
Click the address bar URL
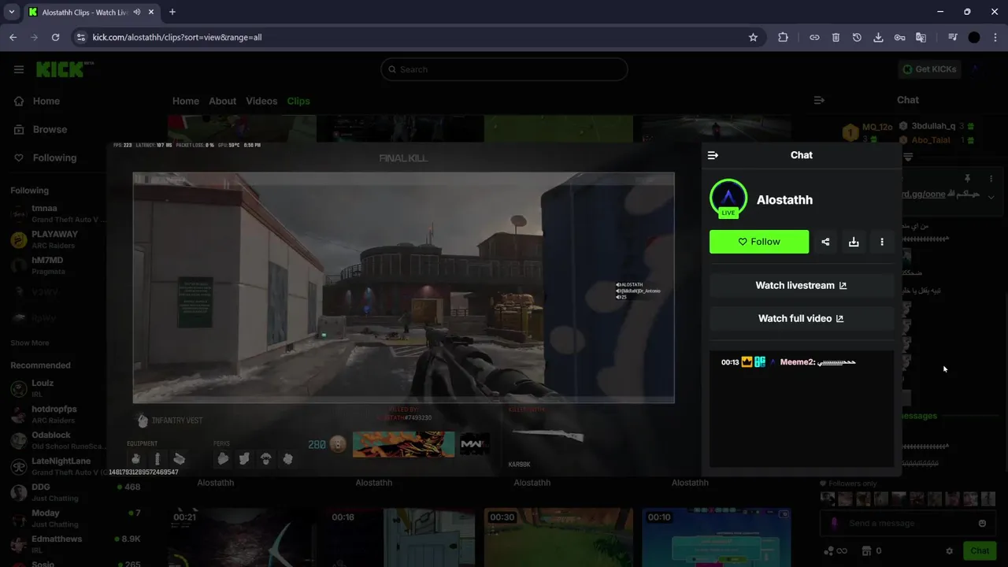[177, 37]
